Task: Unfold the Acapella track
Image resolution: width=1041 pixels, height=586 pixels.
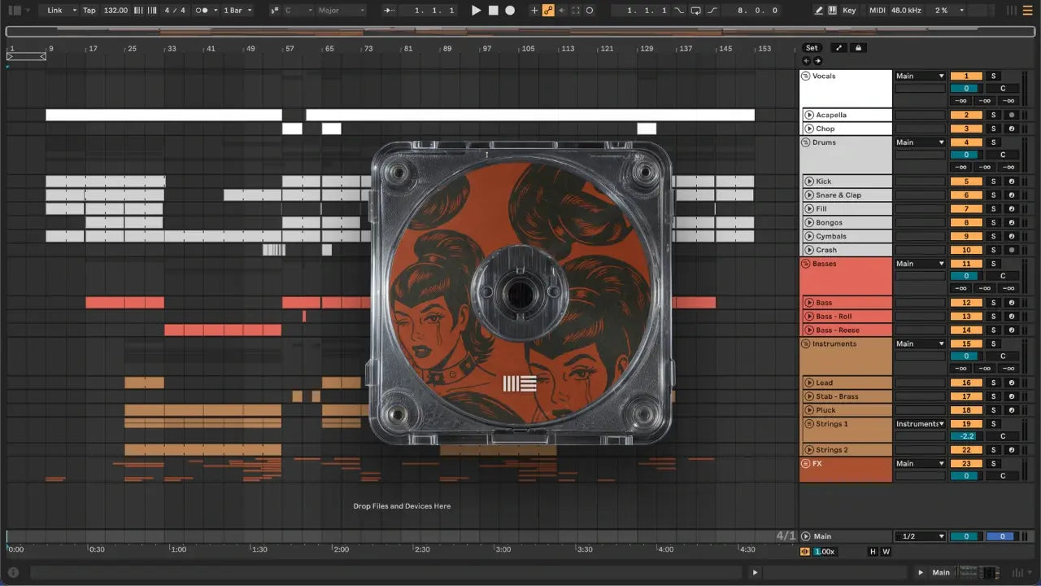Action: [809, 115]
